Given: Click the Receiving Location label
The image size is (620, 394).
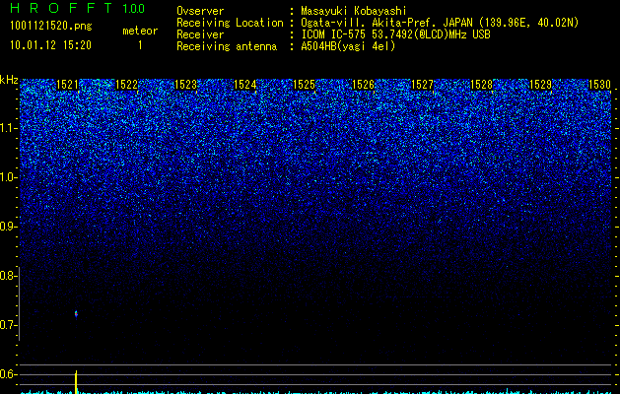Looking at the screenshot, I should click(x=230, y=23).
